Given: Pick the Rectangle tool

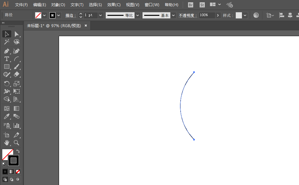Looking at the screenshot, I should click(7, 67).
